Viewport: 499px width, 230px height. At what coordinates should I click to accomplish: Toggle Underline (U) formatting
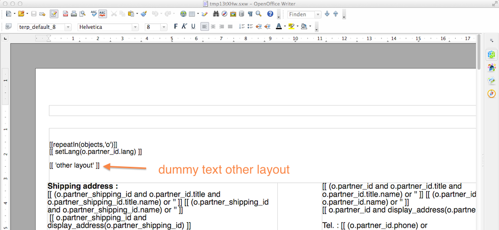(x=193, y=27)
